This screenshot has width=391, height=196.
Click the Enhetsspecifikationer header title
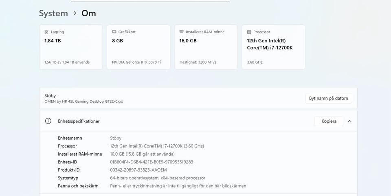pyautogui.click(x=79, y=121)
